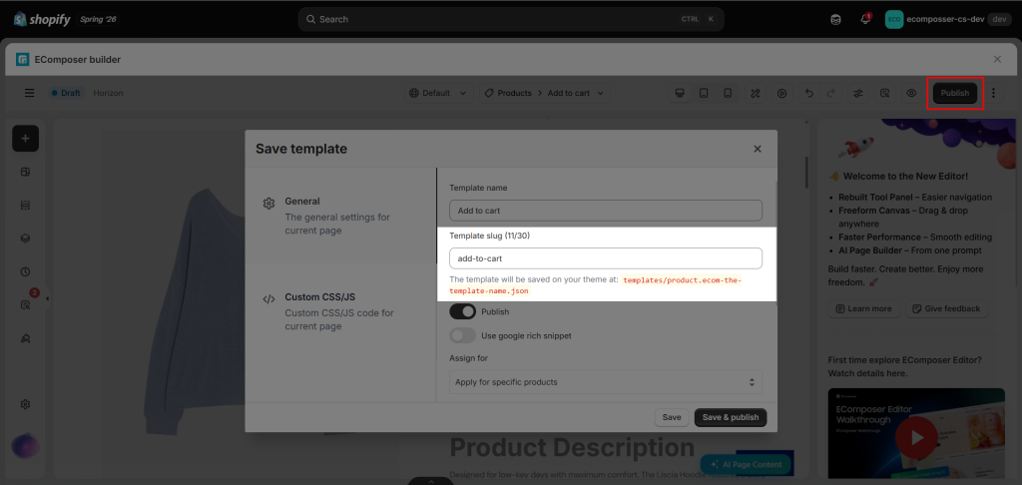
Task: Click the Product Description heading
Action: click(572, 448)
